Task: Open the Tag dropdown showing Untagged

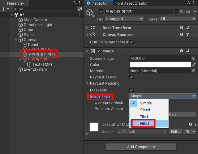Action: point(124,19)
